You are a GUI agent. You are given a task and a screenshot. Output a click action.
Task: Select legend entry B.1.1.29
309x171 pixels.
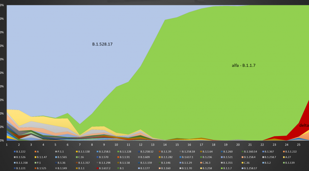coord(186,163)
